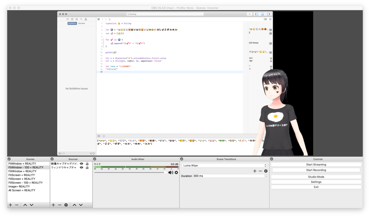The height and width of the screenshot is (217, 370).
Task: Enable Studio Mode
Action: 316,177
